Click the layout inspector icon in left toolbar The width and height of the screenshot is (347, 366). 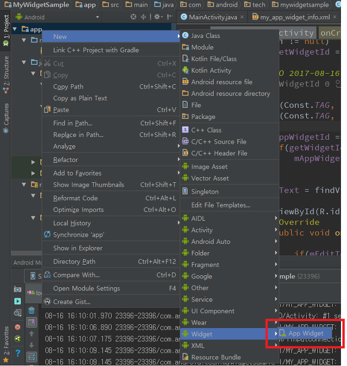click(x=18, y=313)
